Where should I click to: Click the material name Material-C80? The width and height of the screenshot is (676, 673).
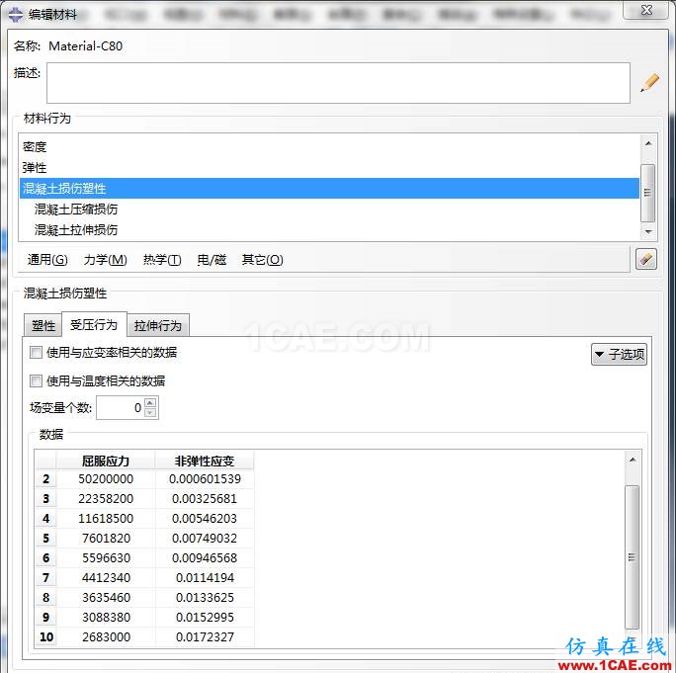(x=85, y=46)
